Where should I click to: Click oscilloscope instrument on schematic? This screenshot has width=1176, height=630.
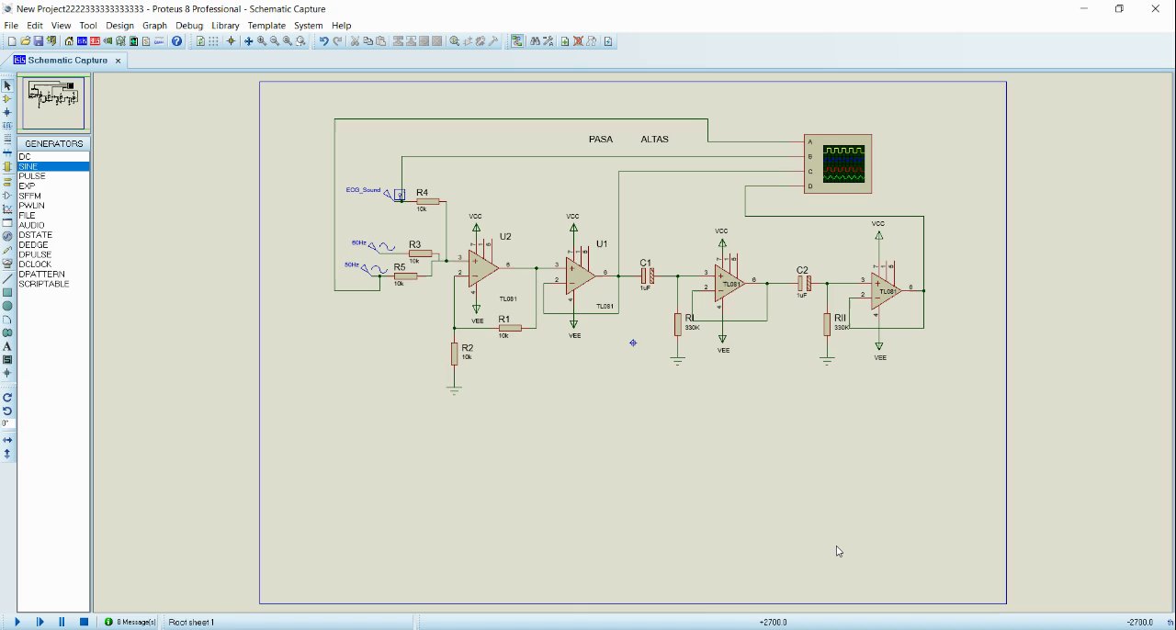[838, 163]
